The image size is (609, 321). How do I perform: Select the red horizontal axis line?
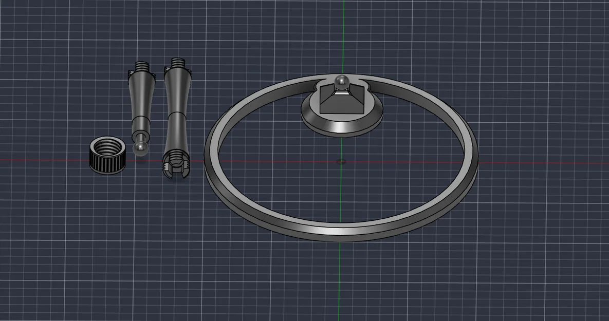point(544,163)
